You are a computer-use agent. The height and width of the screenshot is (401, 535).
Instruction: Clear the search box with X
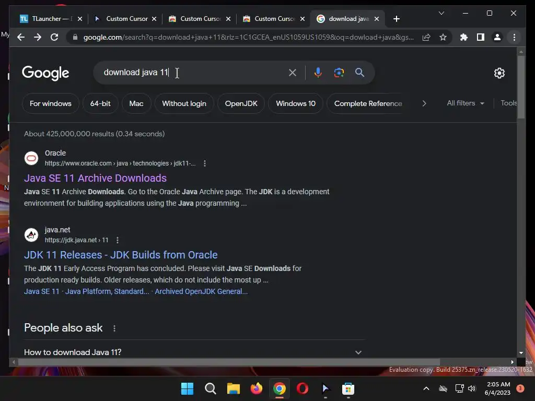(293, 72)
